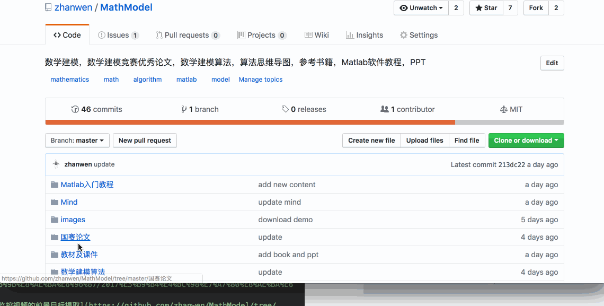The image size is (604, 306).
Task: Switch to the Issues tab
Action: [x=118, y=34]
